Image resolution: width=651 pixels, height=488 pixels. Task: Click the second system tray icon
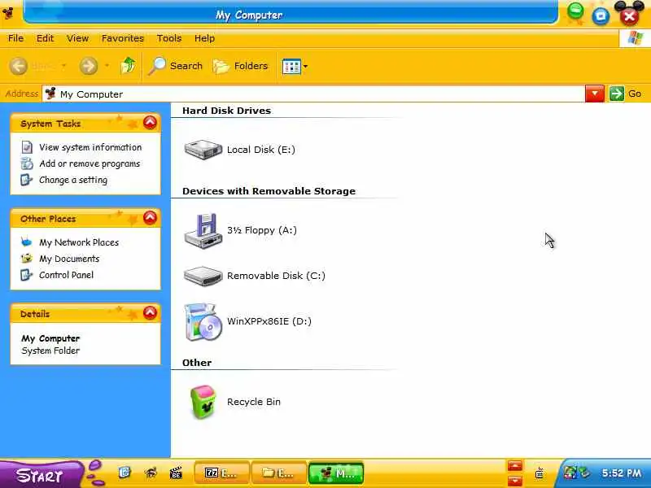584,473
